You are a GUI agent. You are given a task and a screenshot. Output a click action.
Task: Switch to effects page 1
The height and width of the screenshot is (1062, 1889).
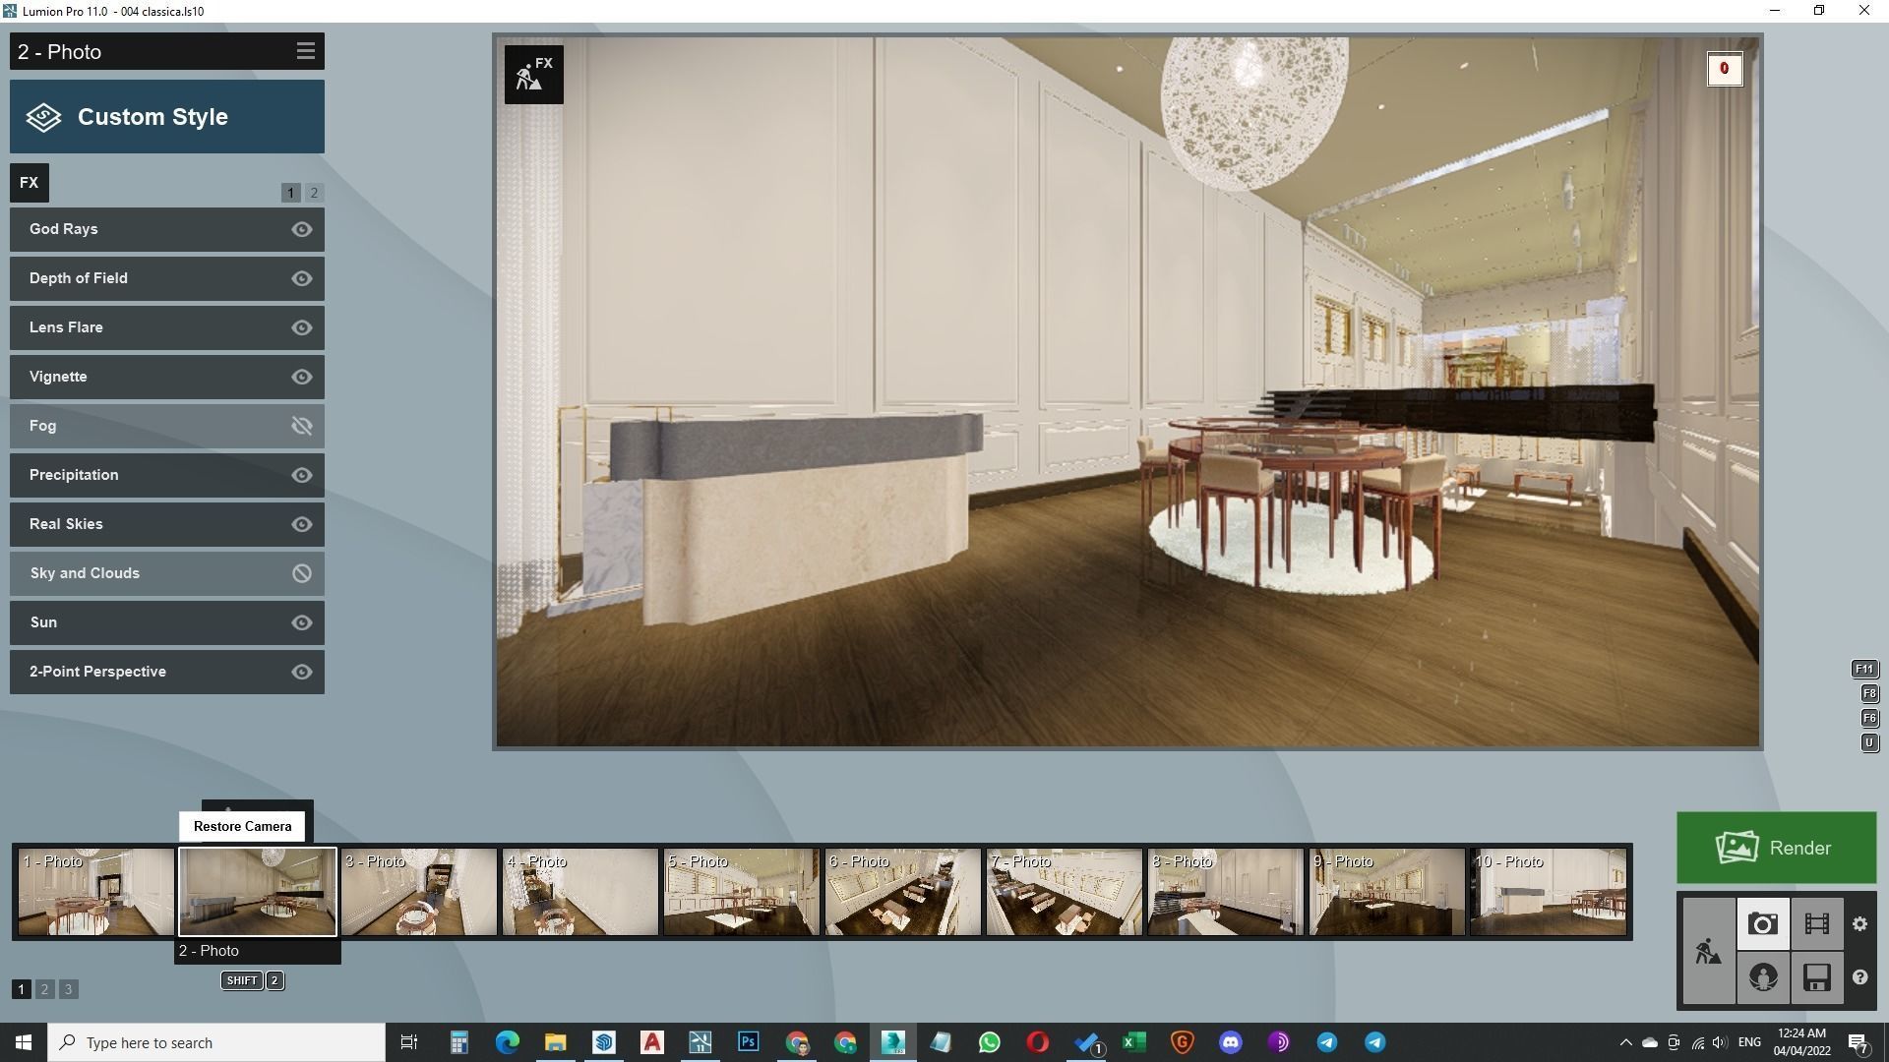[290, 193]
